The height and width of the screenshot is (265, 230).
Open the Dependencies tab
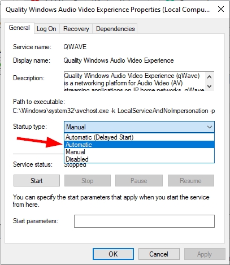[115, 29]
